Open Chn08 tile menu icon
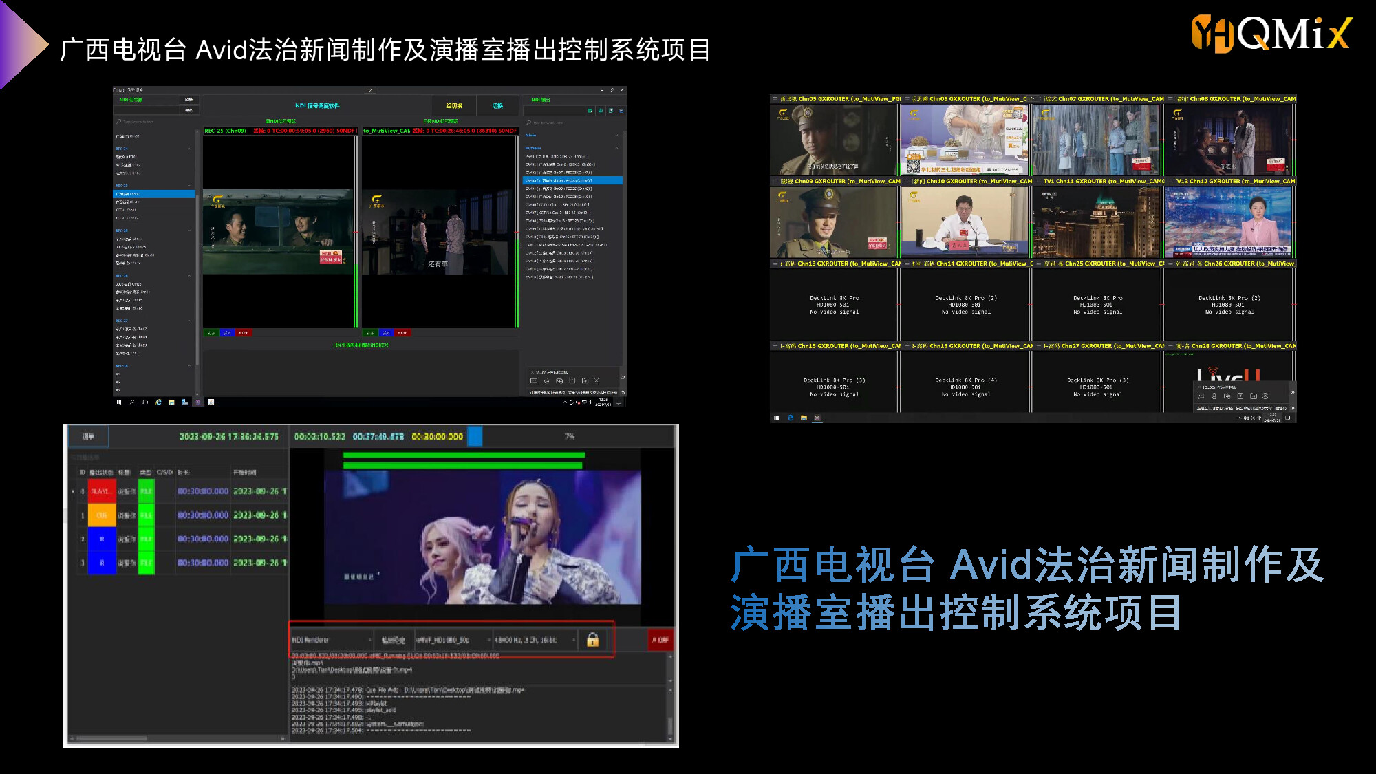1376x774 pixels. point(1171,99)
